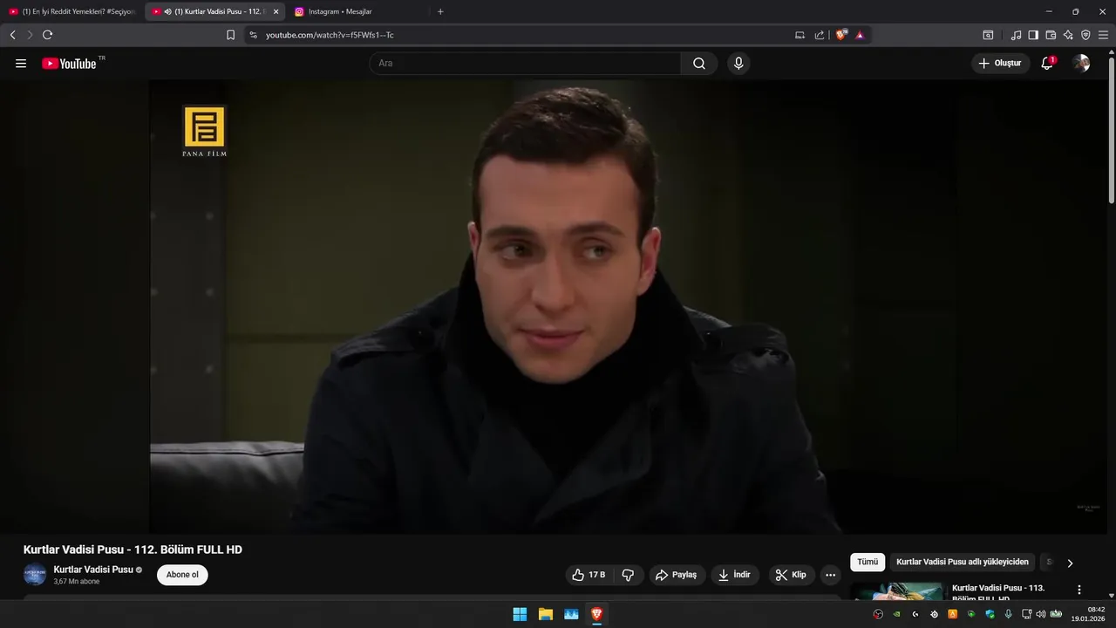Open more actions three-dot menu

pos(830,575)
